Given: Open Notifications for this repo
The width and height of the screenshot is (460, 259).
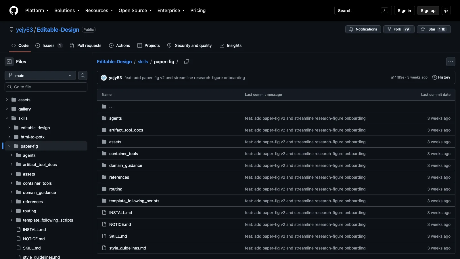Looking at the screenshot, I should pyautogui.click(x=363, y=29).
